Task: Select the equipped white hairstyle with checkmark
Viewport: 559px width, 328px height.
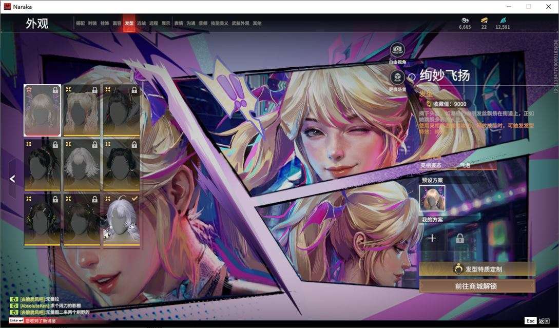Action: pyautogui.click(x=121, y=220)
